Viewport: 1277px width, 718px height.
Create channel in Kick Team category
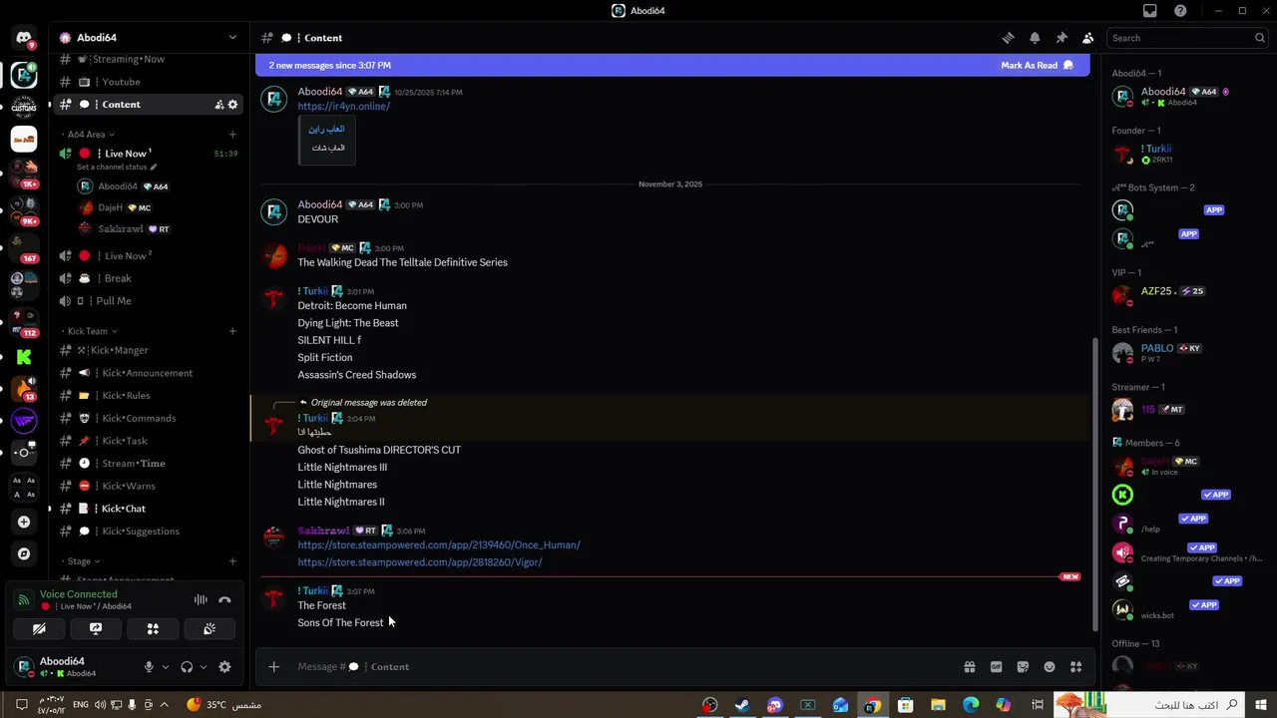tap(232, 331)
